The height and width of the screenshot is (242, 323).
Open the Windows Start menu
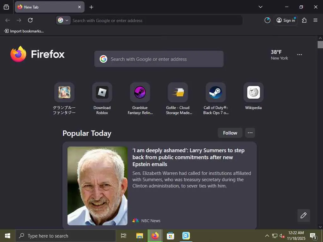point(8,236)
